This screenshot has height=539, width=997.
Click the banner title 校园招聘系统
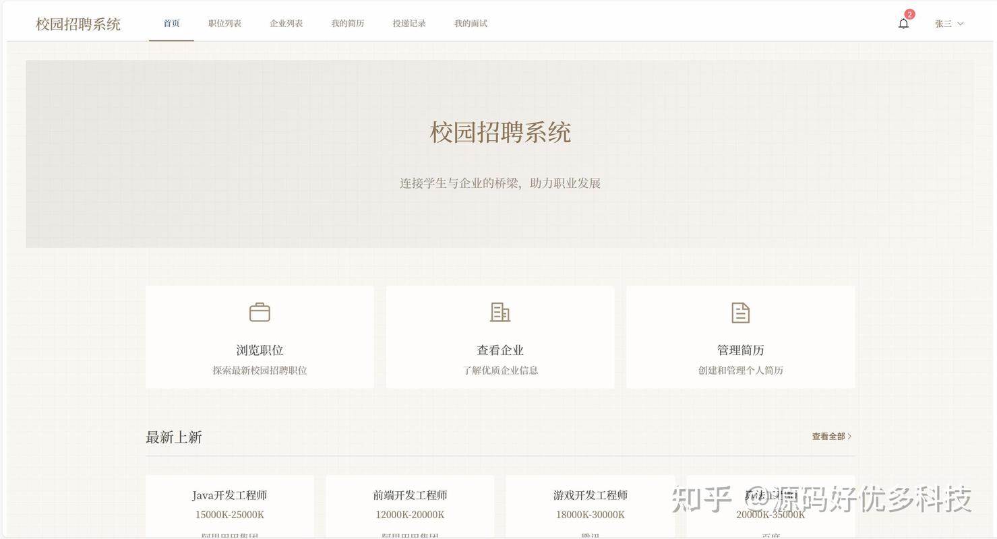click(500, 132)
